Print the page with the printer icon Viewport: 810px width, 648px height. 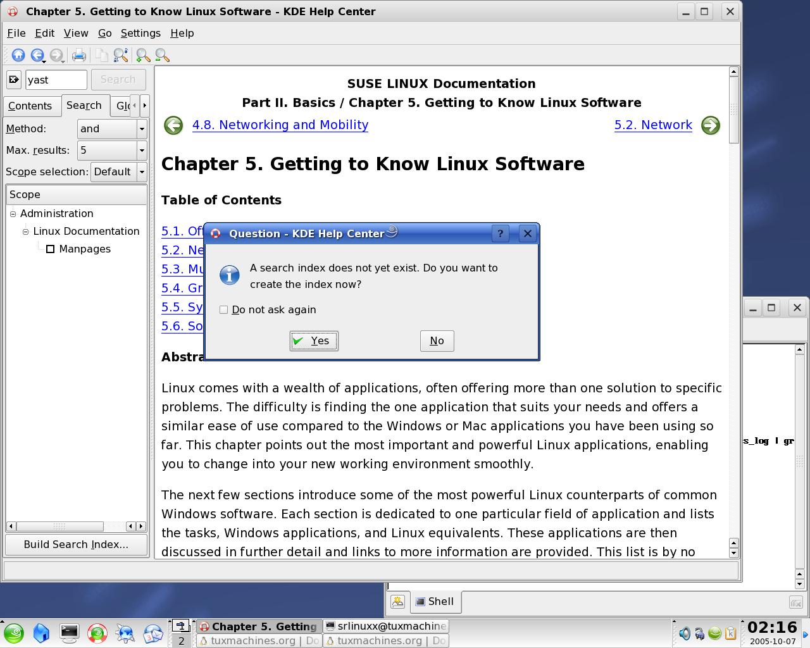point(78,56)
